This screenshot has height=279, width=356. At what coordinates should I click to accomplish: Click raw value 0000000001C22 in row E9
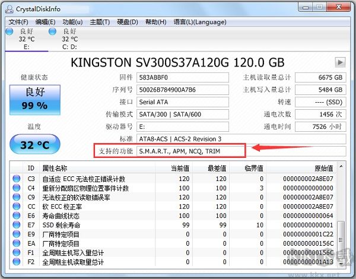(308, 234)
